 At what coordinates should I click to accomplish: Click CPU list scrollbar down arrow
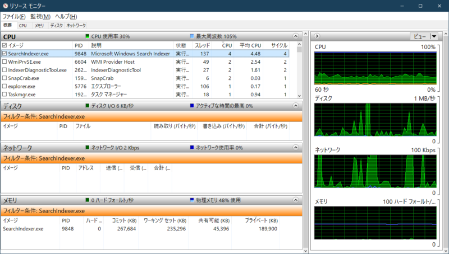299,96
